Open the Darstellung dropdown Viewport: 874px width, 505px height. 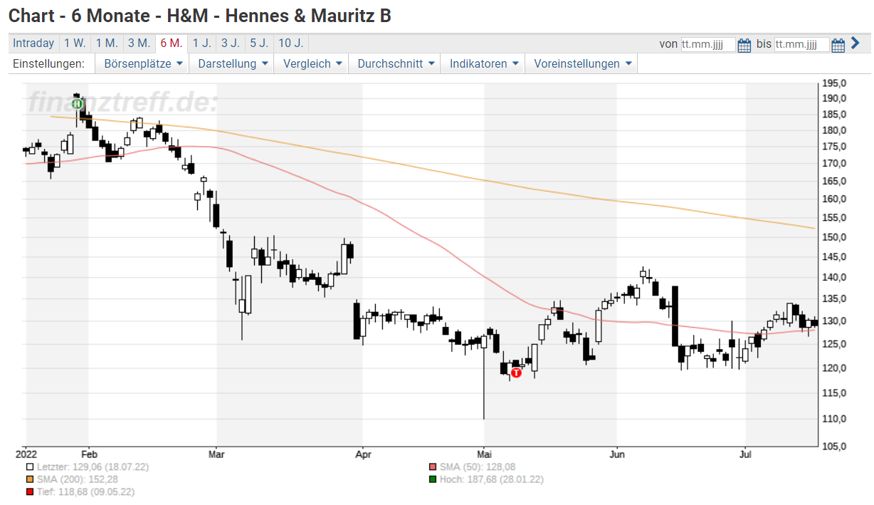pyautogui.click(x=233, y=63)
